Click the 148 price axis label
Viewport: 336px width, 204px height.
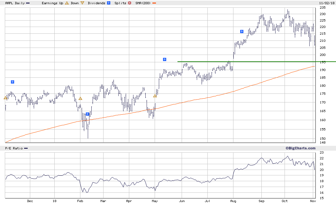pyautogui.click(x=322, y=143)
